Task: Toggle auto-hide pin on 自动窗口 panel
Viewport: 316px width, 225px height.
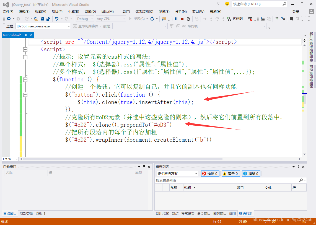Action: point(144,167)
